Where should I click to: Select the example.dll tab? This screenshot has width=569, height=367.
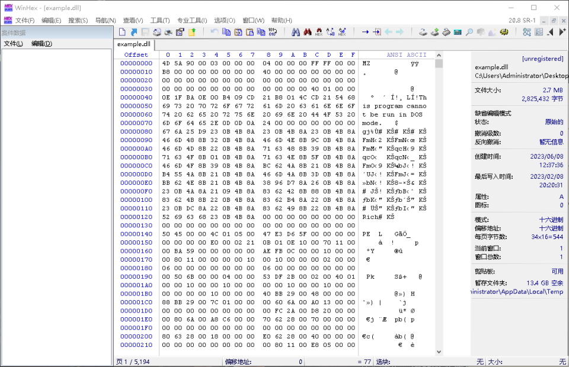point(134,44)
